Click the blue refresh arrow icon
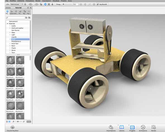 click(x=45, y=4)
